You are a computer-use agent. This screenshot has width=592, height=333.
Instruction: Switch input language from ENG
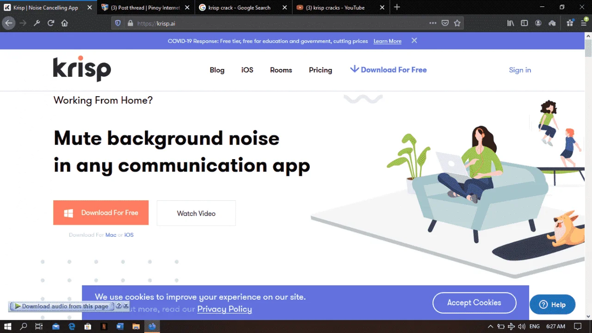(x=535, y=327)
